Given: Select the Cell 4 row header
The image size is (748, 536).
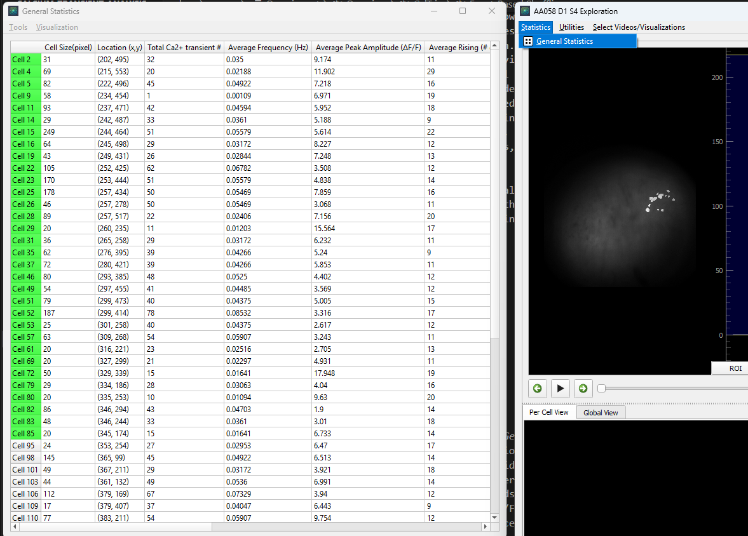Looking at the screenshot, I should [x=26, y=72].
